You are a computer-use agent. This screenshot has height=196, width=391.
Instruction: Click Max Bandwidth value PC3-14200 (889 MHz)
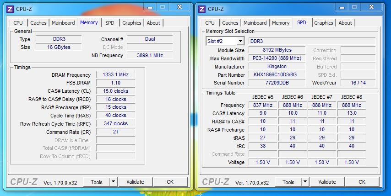[277, 58]
